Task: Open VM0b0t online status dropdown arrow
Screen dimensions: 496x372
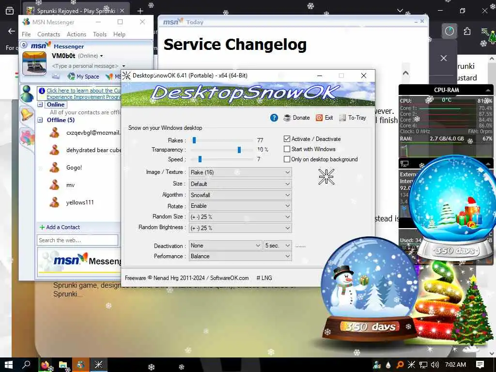Action: 102,56
